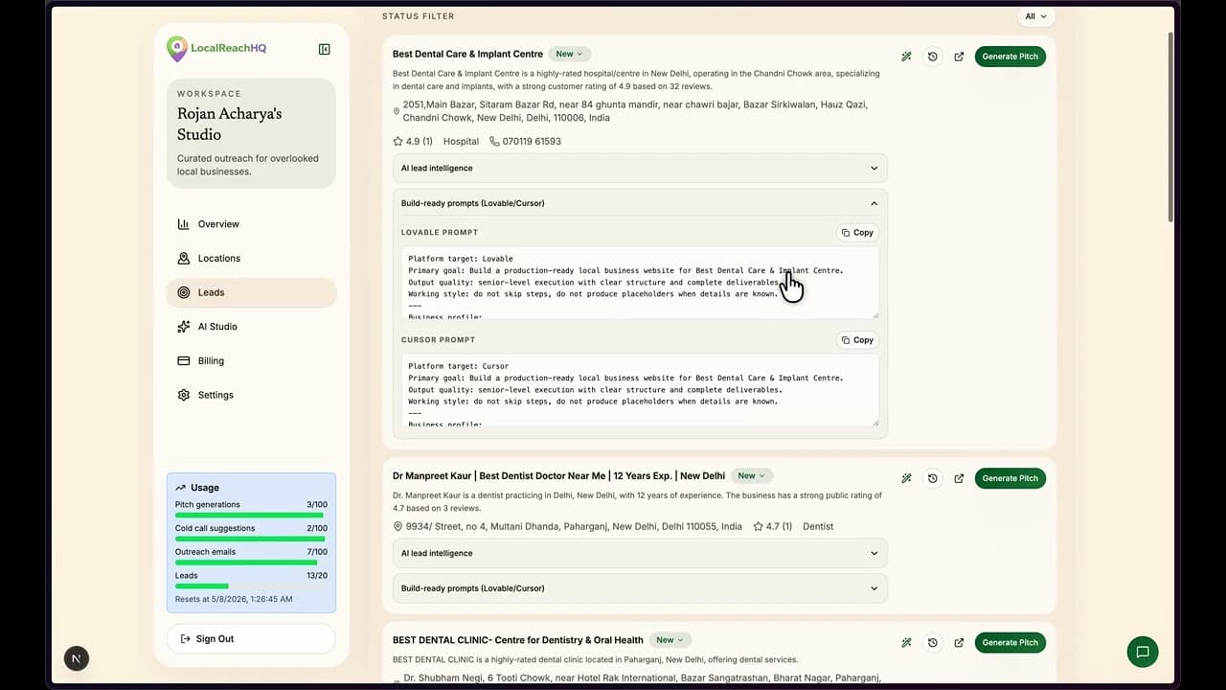1226x690 pixels.
Task: Open the Status Filter All dropdown
Action: point(1035,16)
